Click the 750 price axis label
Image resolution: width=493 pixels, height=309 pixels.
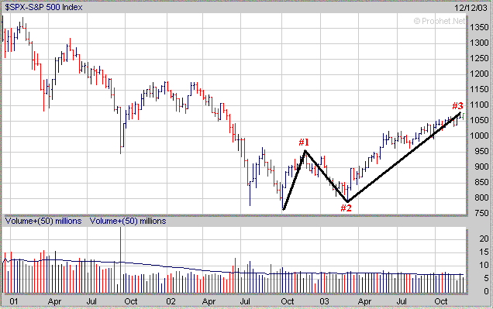tap(481, 213)
